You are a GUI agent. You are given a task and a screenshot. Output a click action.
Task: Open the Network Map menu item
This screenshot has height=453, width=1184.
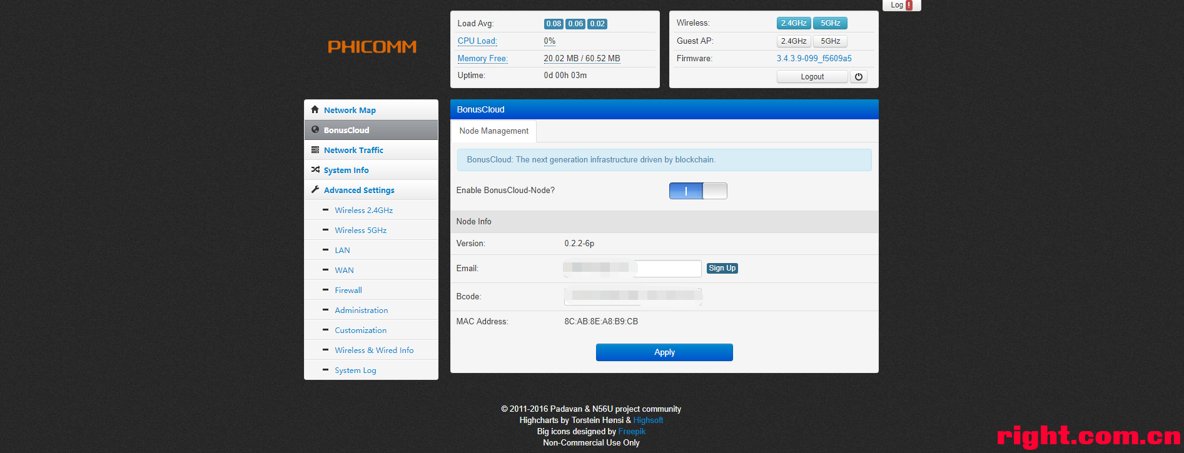tap(371, 110)
